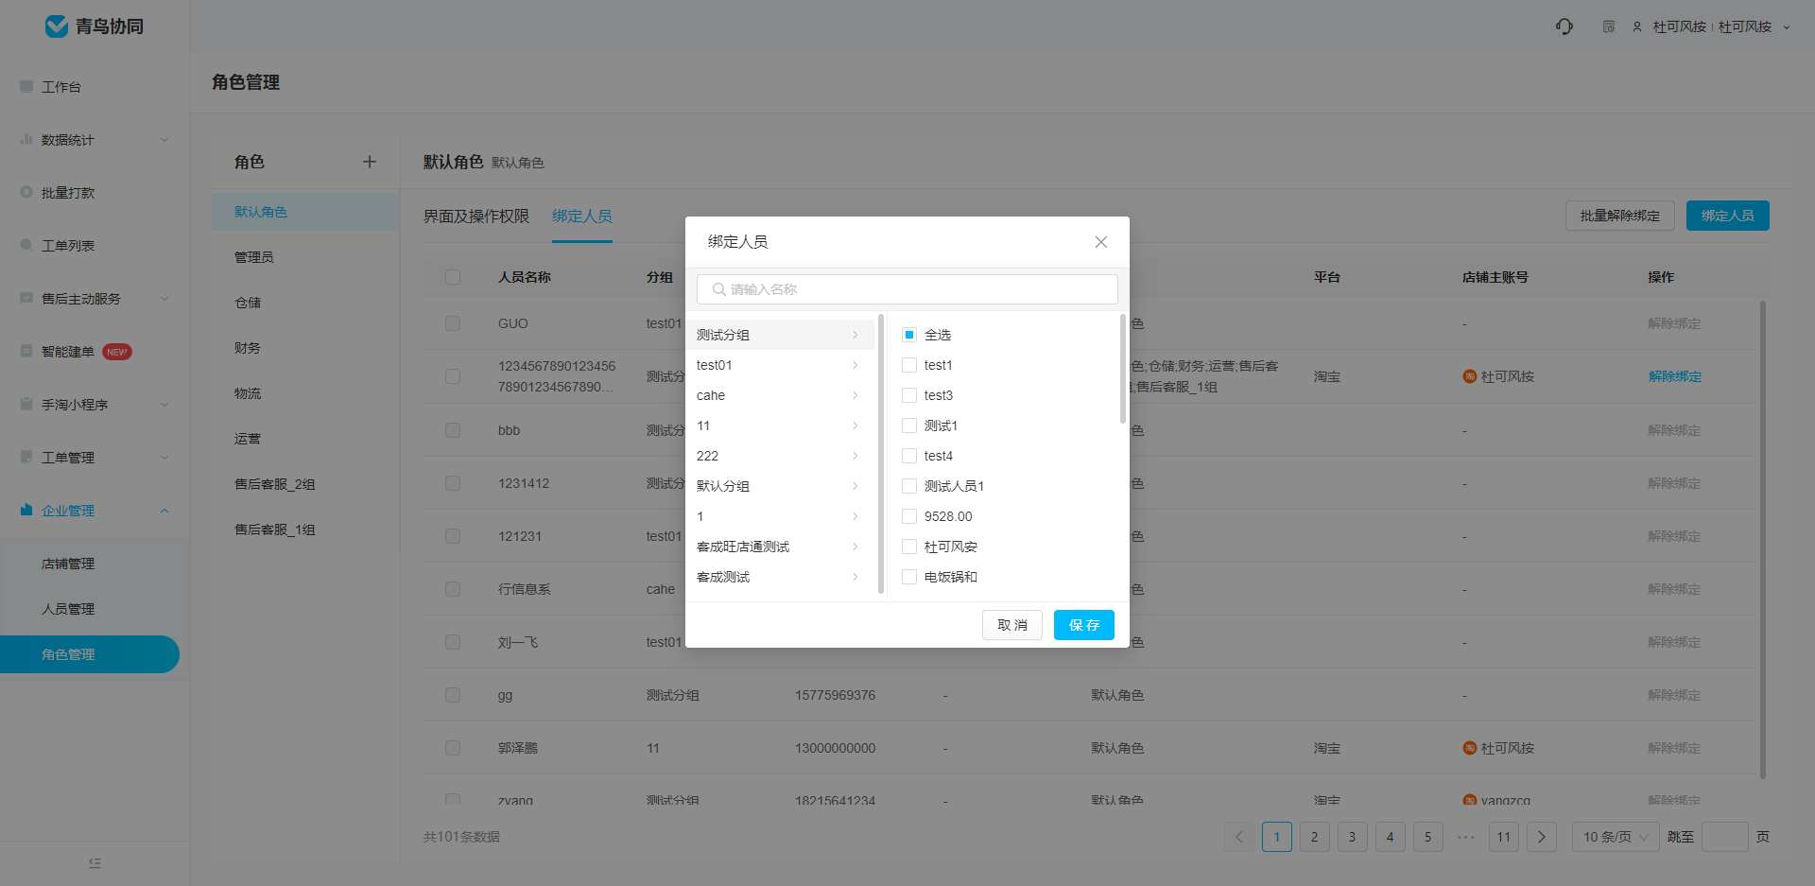Check the 测试人员1 checkbox

pyautogui.click(x=909, y=486)
